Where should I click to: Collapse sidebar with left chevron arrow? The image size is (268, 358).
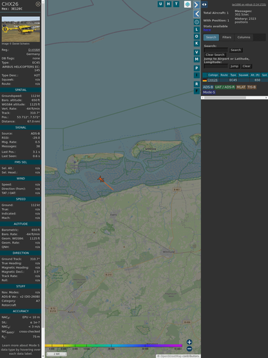tap(196, 14)
